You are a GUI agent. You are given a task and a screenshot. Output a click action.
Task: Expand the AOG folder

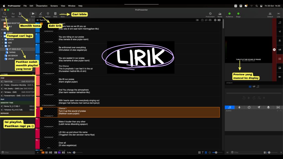click(x=2, y=43)
